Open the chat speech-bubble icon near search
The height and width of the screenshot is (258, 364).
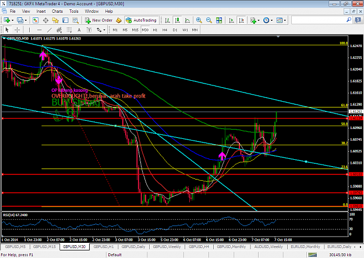(x=358, y=20)
